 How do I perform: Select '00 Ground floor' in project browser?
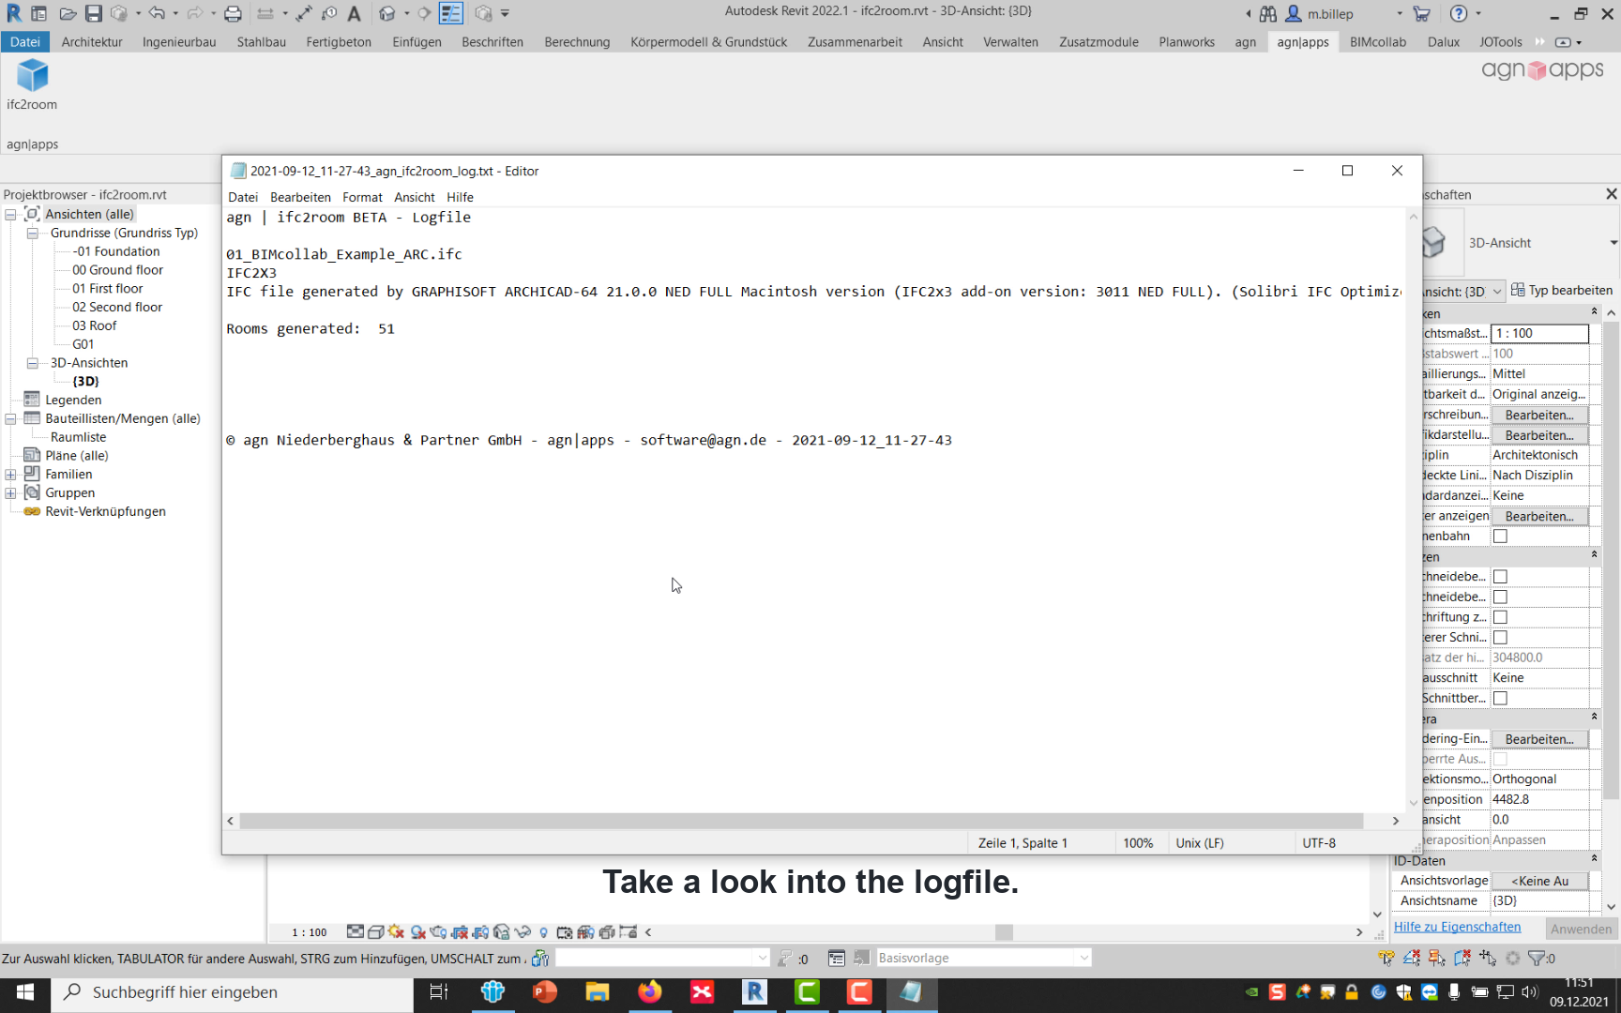pyautogui.click(x=117, y=270)
